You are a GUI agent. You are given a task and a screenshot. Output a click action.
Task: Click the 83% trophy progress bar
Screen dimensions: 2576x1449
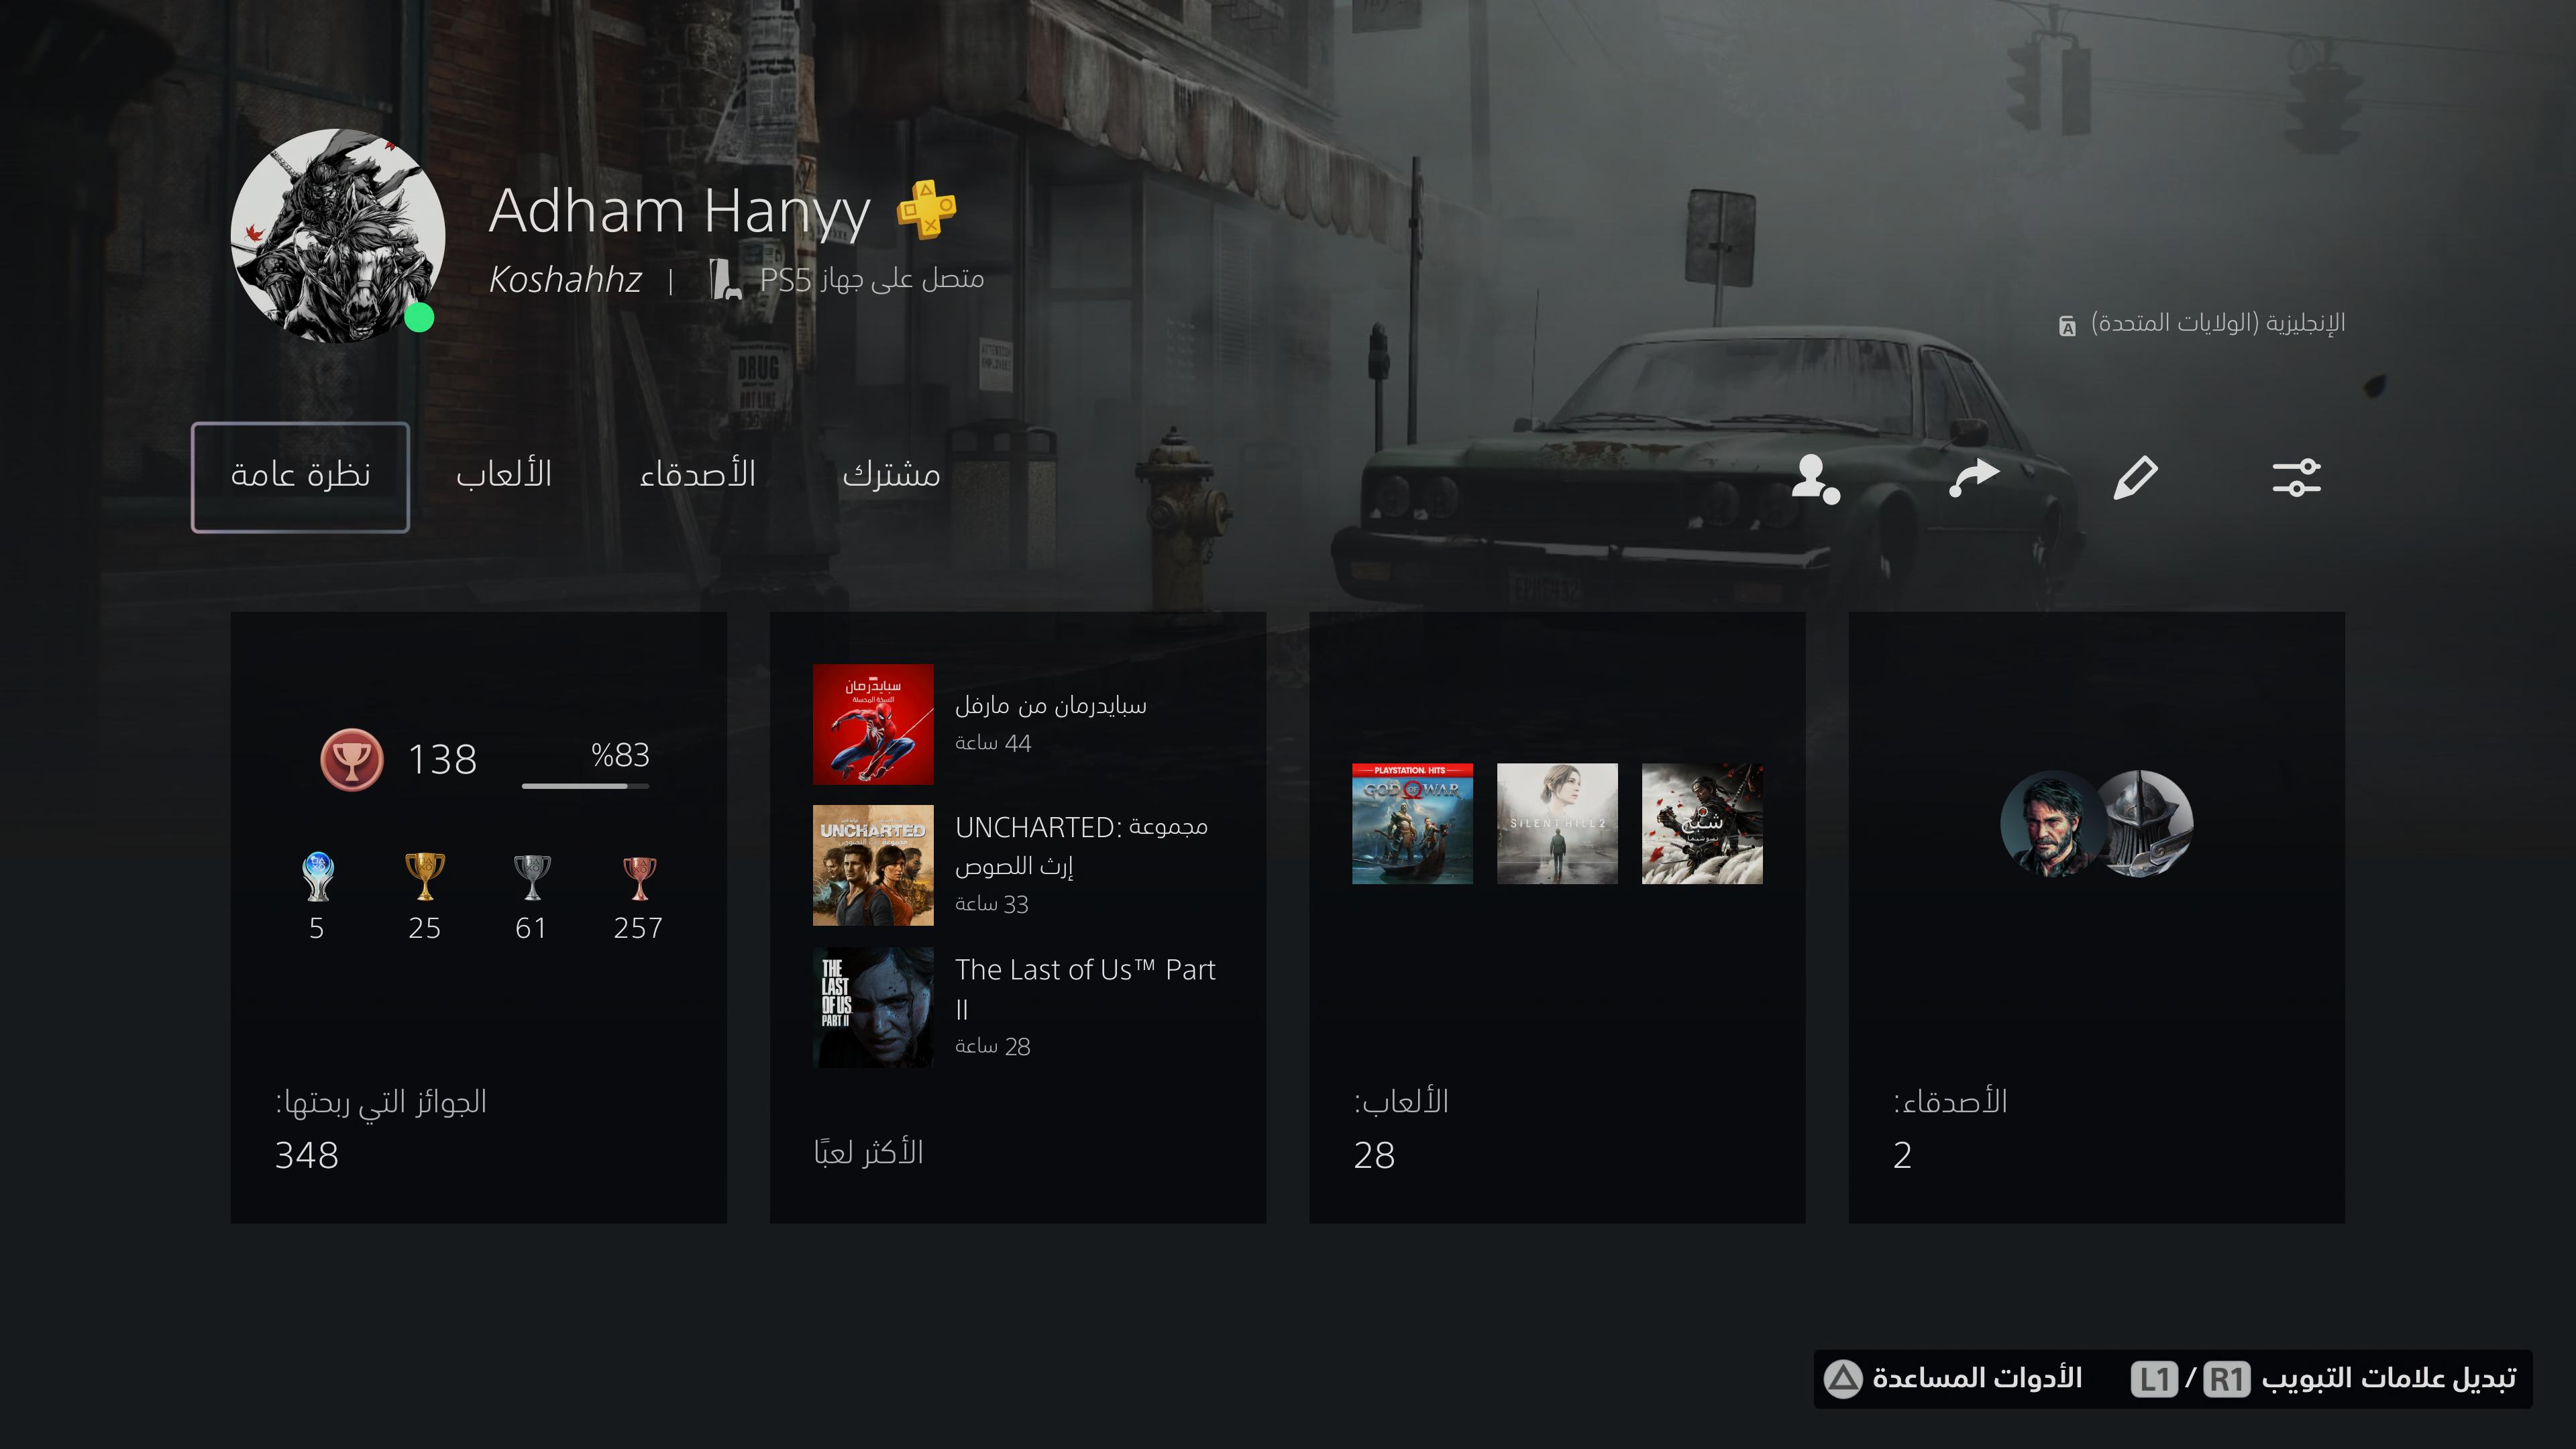(585, 786)
